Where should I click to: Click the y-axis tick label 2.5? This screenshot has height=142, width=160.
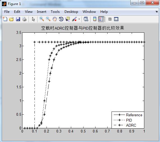coord(19,60)
